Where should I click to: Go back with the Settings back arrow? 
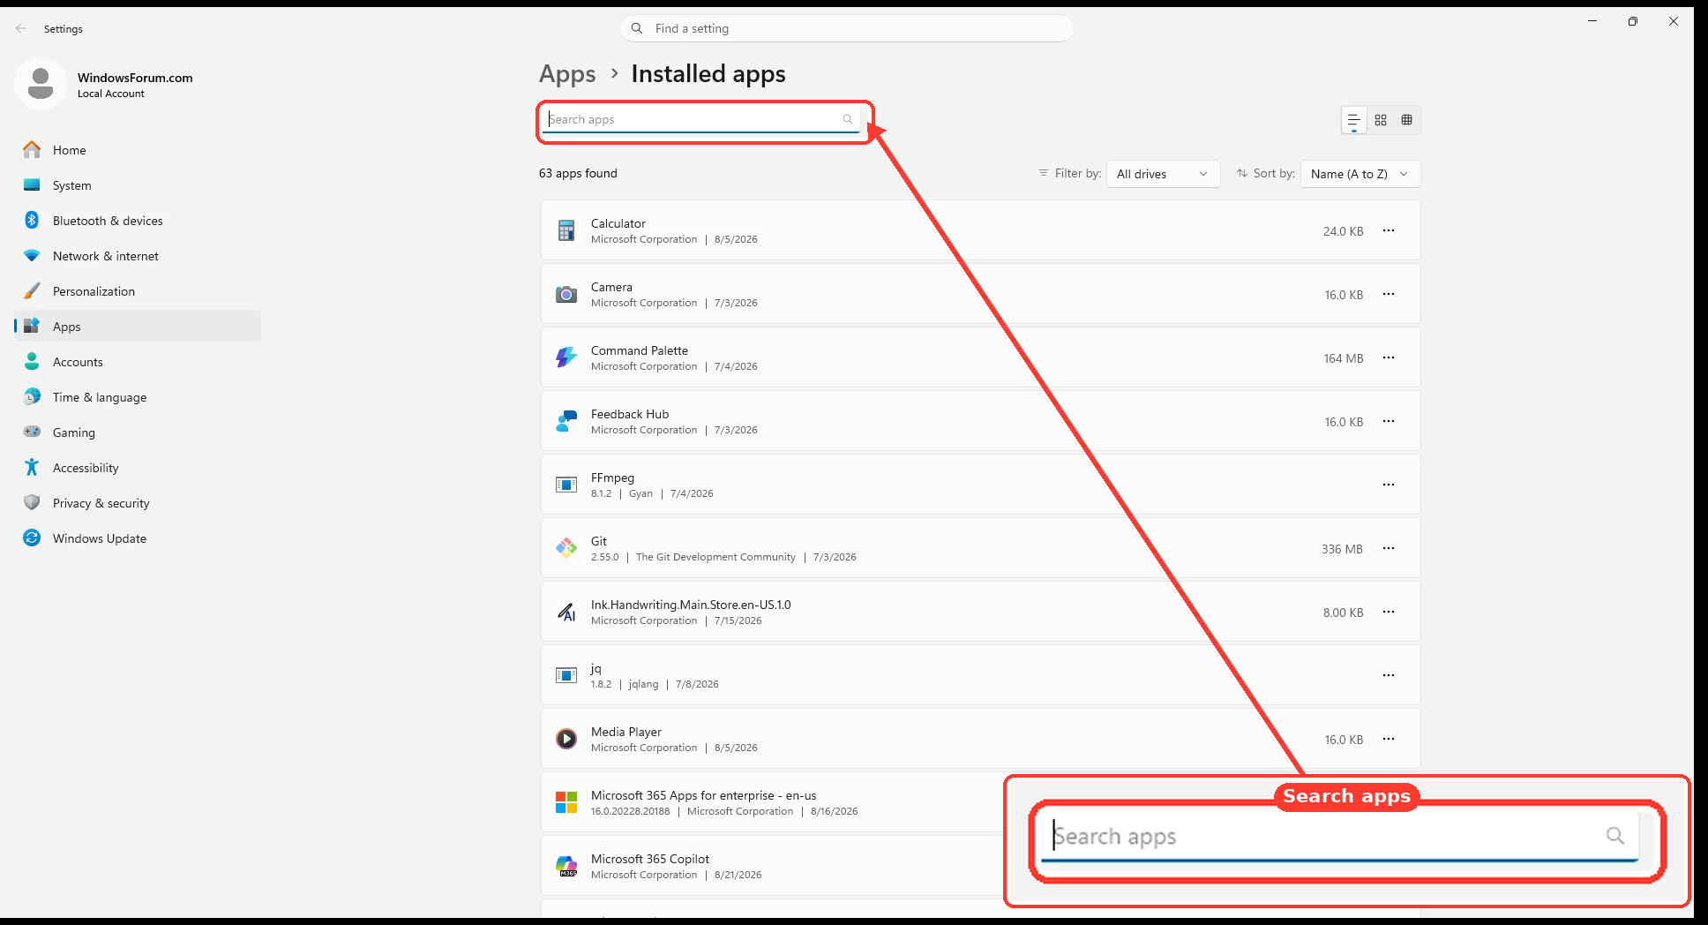(x=21, y=28)
